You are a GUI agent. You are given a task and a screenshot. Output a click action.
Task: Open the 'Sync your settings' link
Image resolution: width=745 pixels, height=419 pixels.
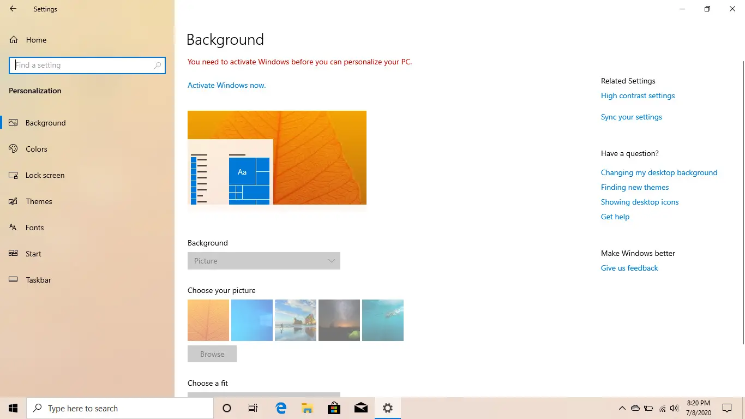[632, 117]
